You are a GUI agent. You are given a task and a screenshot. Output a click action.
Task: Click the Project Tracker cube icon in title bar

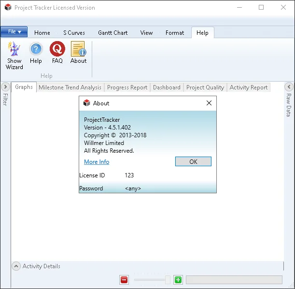(x=8, y=8)
